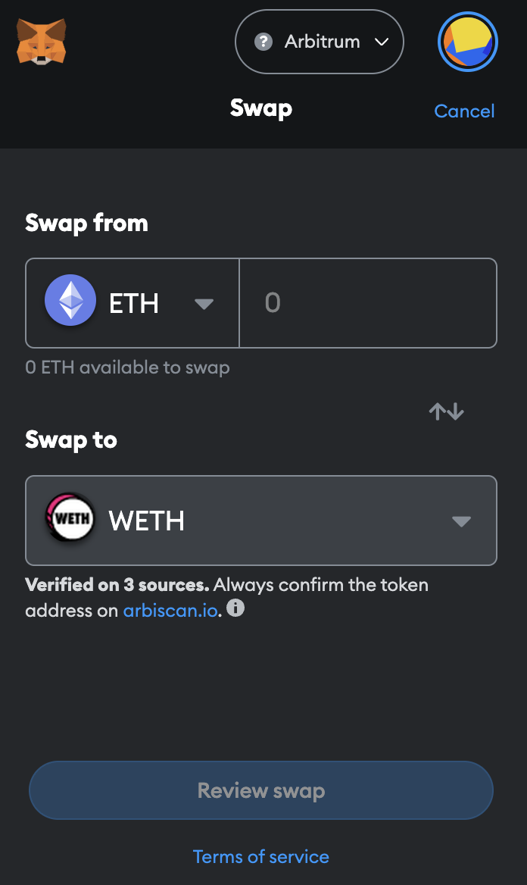The image size is (527, 885).
Task: Cancel the swap
Action: click(463, 111)
